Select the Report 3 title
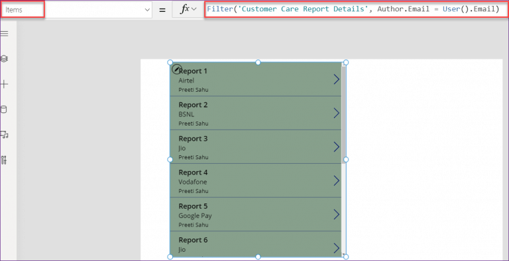509x261 pixels. pyautogui.click(x=193, y=138)
